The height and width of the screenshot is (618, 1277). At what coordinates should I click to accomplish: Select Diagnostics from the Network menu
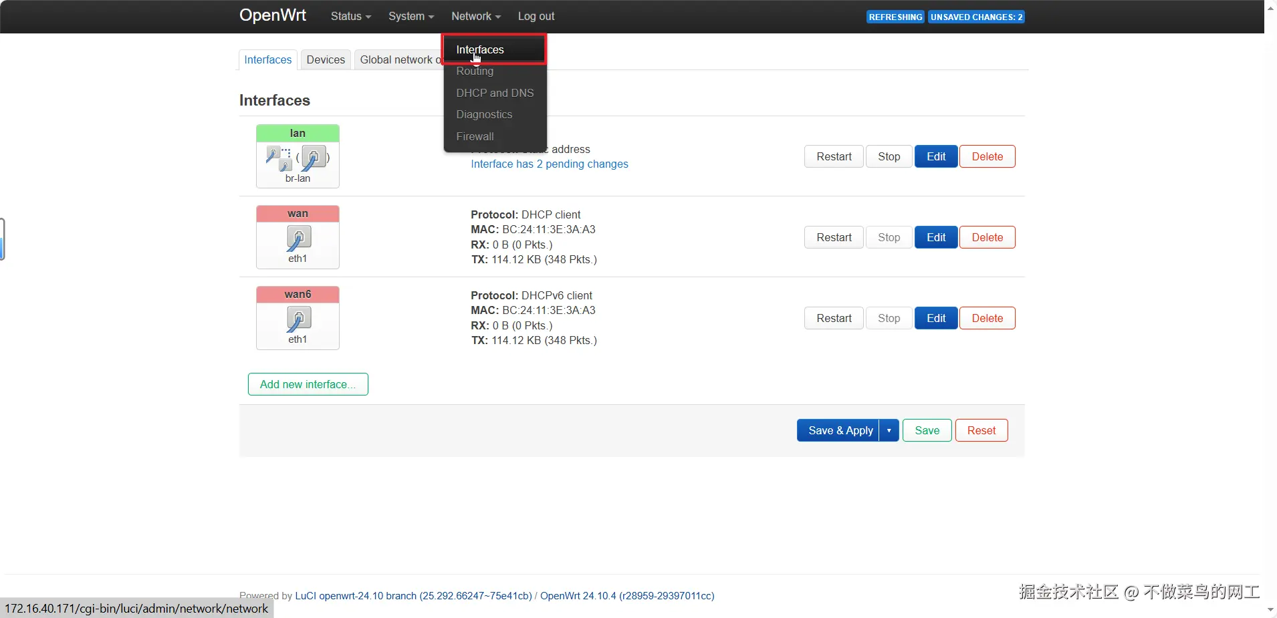coord(494,114)
